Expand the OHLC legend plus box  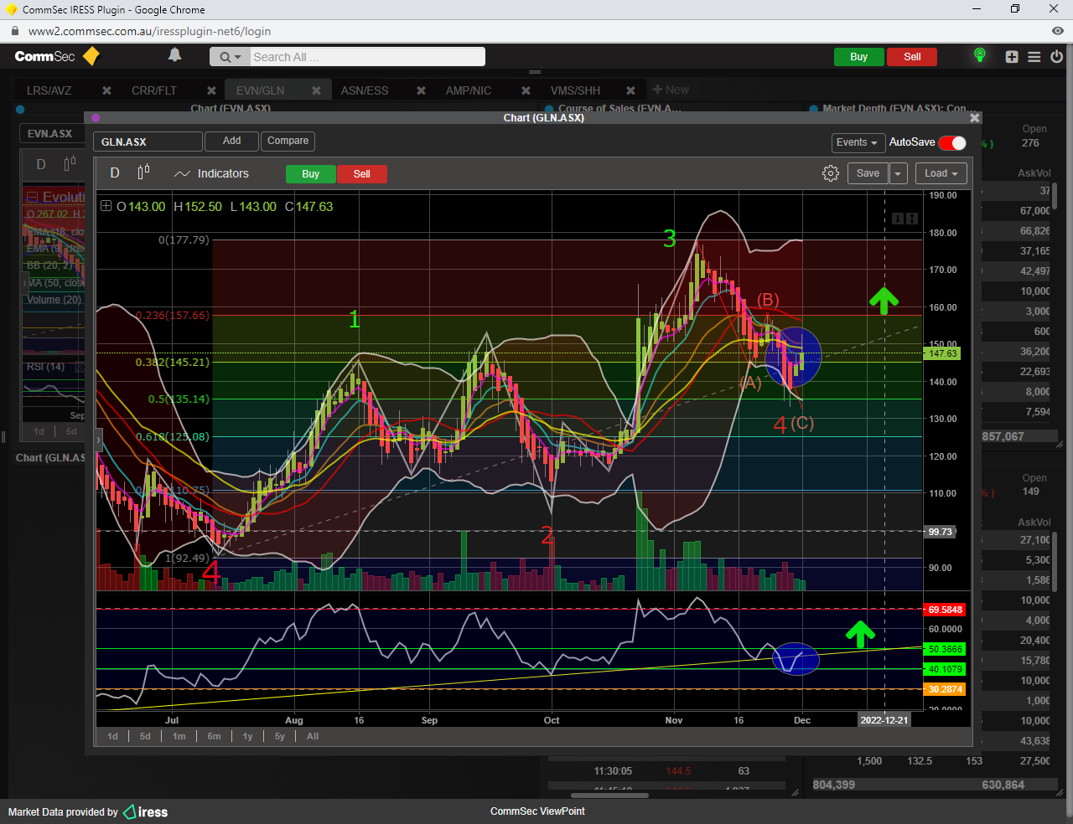tap(106, 206)
